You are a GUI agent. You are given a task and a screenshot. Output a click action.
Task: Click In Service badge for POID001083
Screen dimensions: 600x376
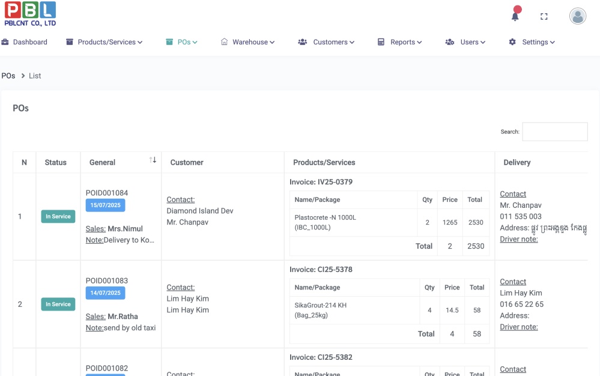point(58,304)
